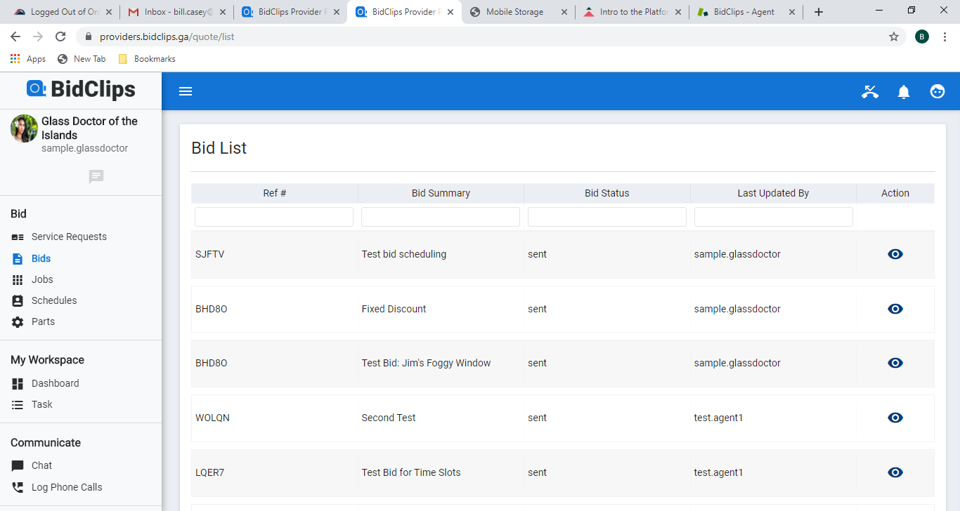Click the Task list icon
Screen dimensions: 960x511
click(x=18, y=405)
